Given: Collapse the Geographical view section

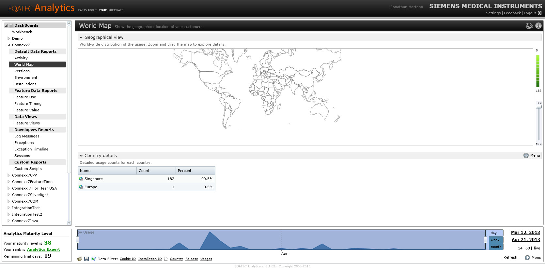Looking at the screenshot, I should click(81, 37).
